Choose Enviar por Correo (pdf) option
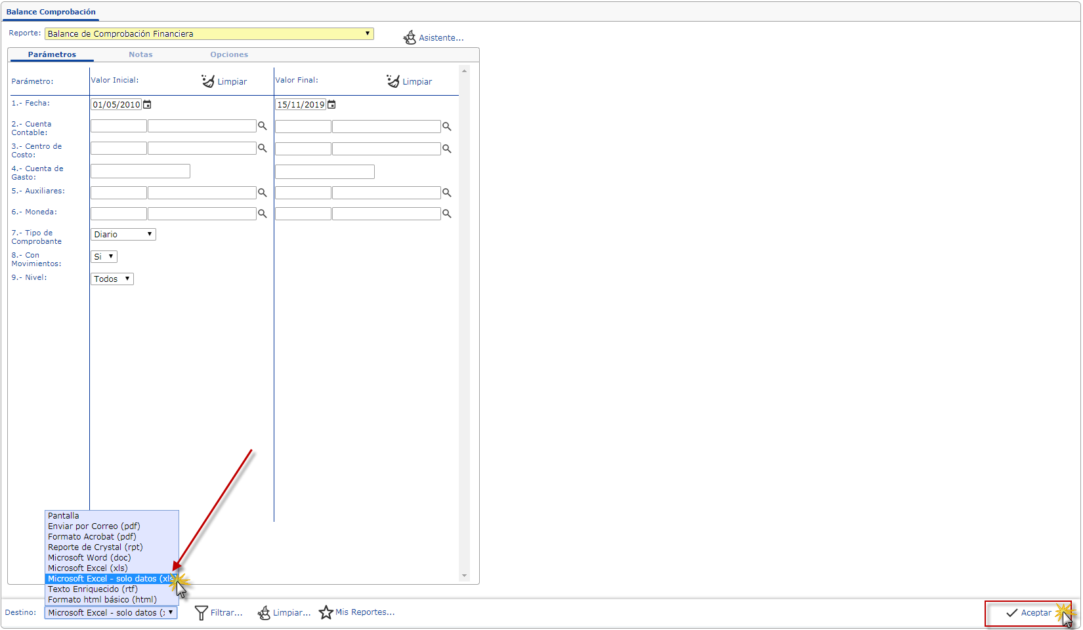 [x=112, y=526]
